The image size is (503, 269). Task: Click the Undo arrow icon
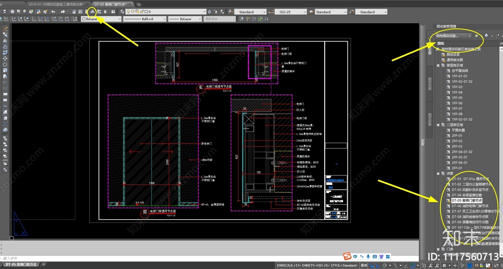(53, 12)
